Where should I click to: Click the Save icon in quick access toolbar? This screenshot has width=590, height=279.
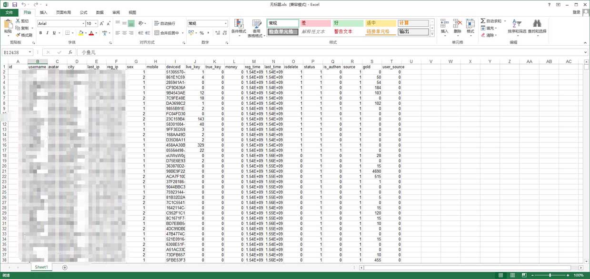point(15,4)
